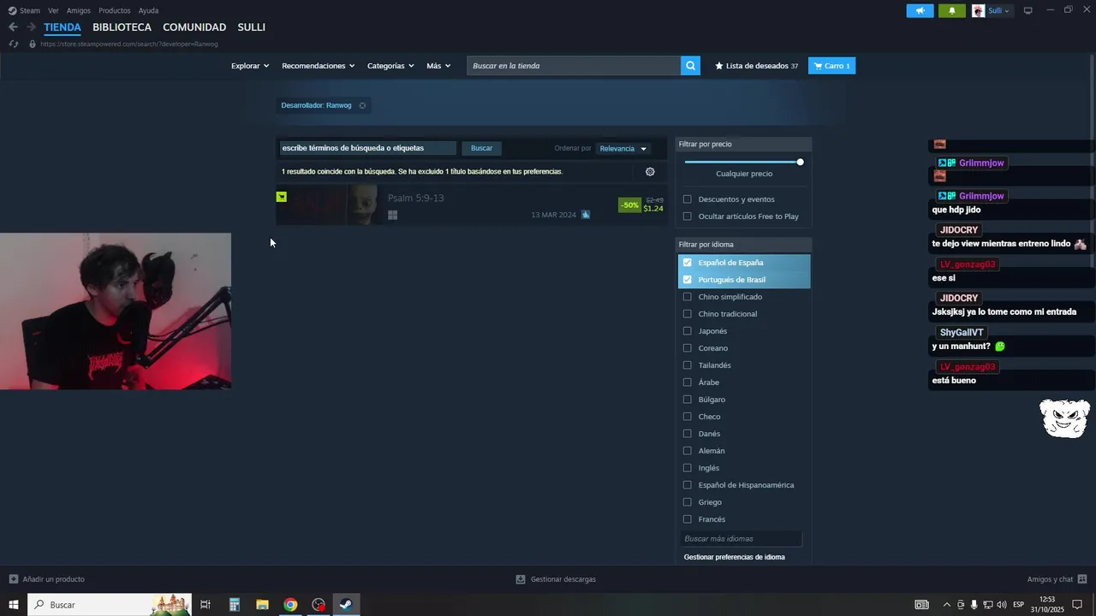Switch to the BIBLIOTECA tab
The width and height of the screenshot is (1096, 616).
tap(122, 27)
